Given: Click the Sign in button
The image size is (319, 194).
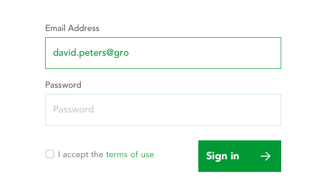Looking at the screenshot, I should [x=240, y=156].
